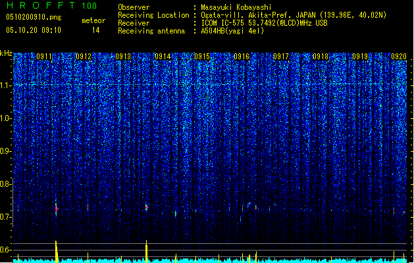The width and height of the screenshot is (414, 263).
Task: Click the A504HB(yagi 4el) antenna text
Action: [x=232, y=31]
